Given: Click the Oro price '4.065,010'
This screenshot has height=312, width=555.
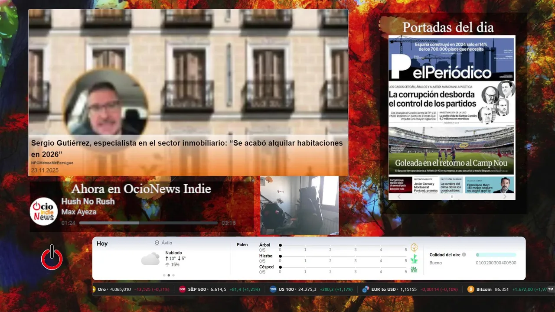Looking at the screenshot, I should pos(120,289).
